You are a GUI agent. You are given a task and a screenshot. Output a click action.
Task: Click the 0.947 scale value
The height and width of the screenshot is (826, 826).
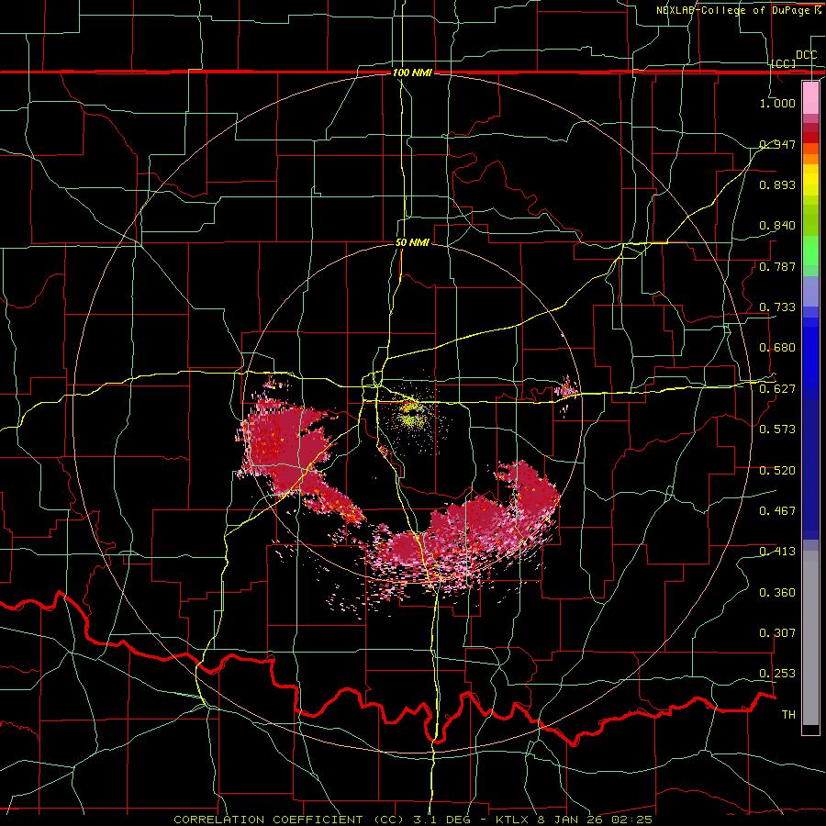[777, 144]
